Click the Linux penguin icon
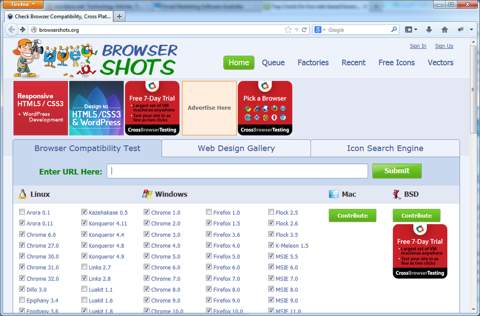480x316 pixels. [x=23, y=194]
